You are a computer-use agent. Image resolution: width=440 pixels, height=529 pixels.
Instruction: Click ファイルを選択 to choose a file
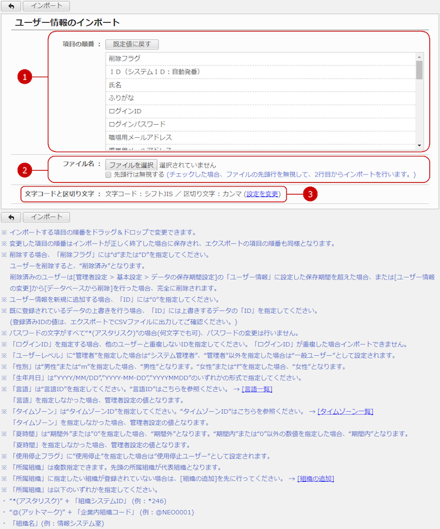coord(130,164)
